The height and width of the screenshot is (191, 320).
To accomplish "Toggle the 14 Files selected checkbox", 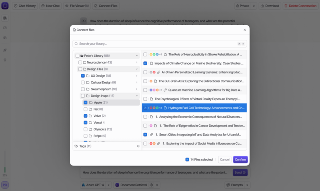I will 187,160.
